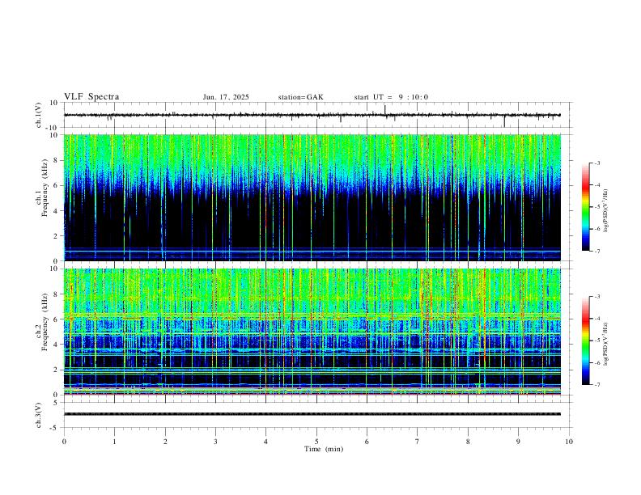The width and height of the screenshot is (641, 495).
Task: Click the "station=GAK" header label
Action: 300,97
